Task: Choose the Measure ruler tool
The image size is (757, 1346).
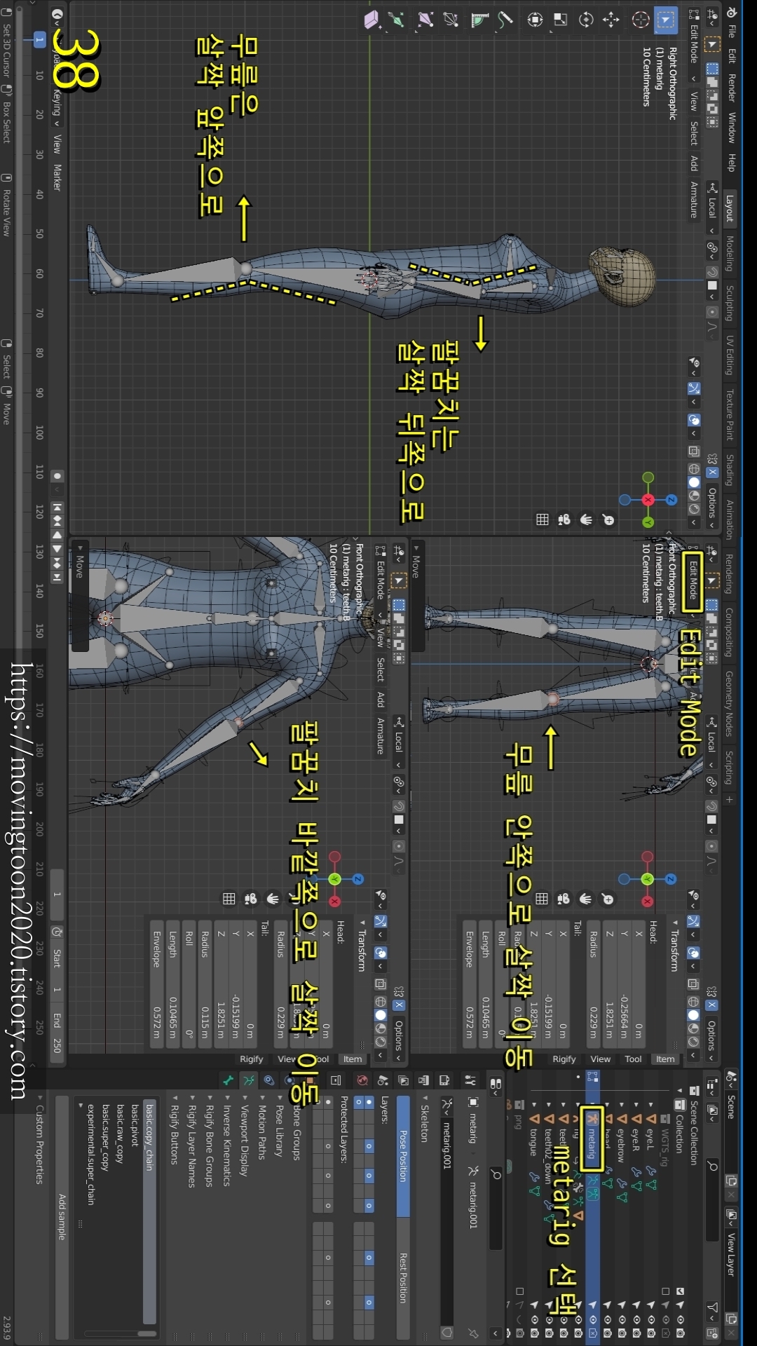Action: (480, 20)
